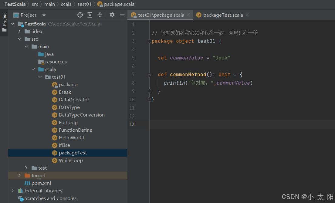Viewport: 335px width, 203px height.
Task: Close the test01\package.scala tab
Action: coord(188,15)
